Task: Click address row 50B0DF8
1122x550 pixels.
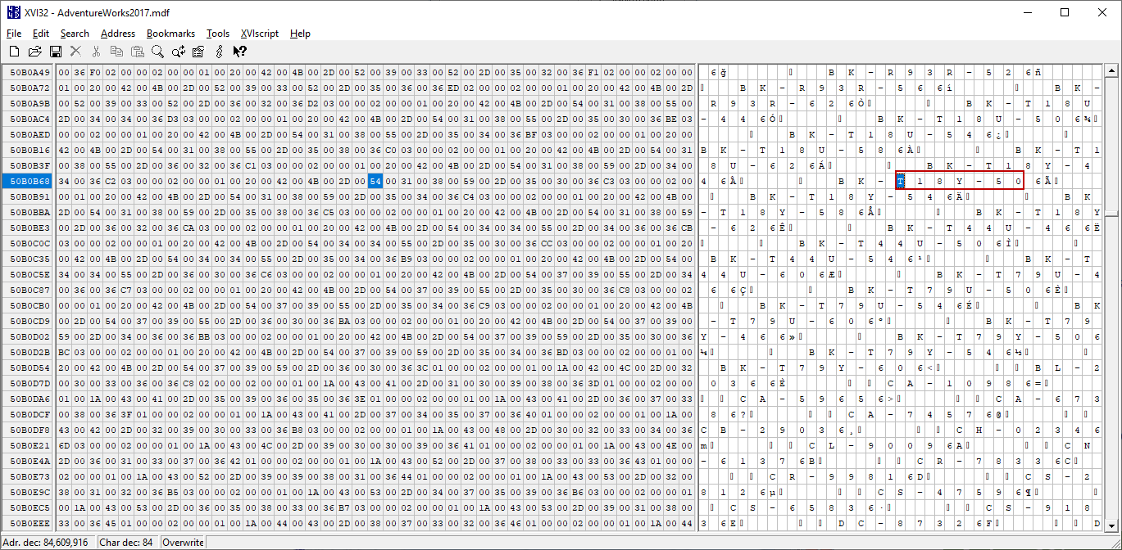Action: point(29,431)
